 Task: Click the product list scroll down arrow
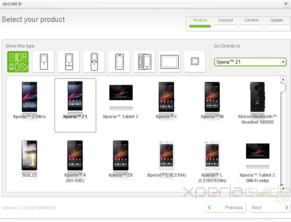coord(283,189)
